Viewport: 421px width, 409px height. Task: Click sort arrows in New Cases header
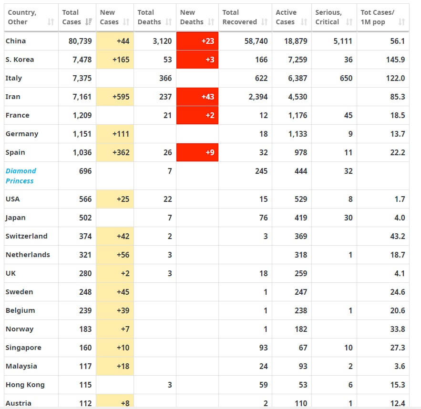coord(126,22)
